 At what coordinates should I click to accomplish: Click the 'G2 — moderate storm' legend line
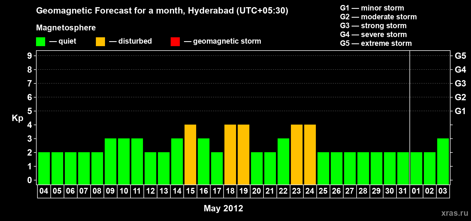tap(378, 17)
